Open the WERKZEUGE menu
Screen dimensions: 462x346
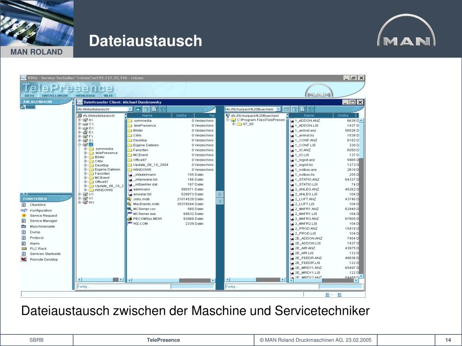tap(85, 96)
